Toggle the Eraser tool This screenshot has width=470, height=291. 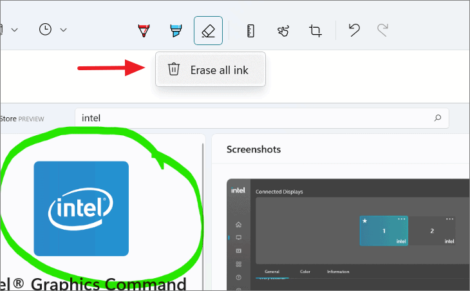208,30
